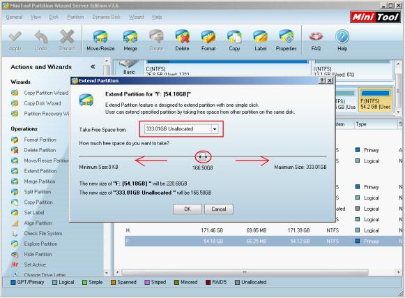Choose Split Partition in Operations list
This screenshot has height=298, width=405.
[x=31, y=192]
